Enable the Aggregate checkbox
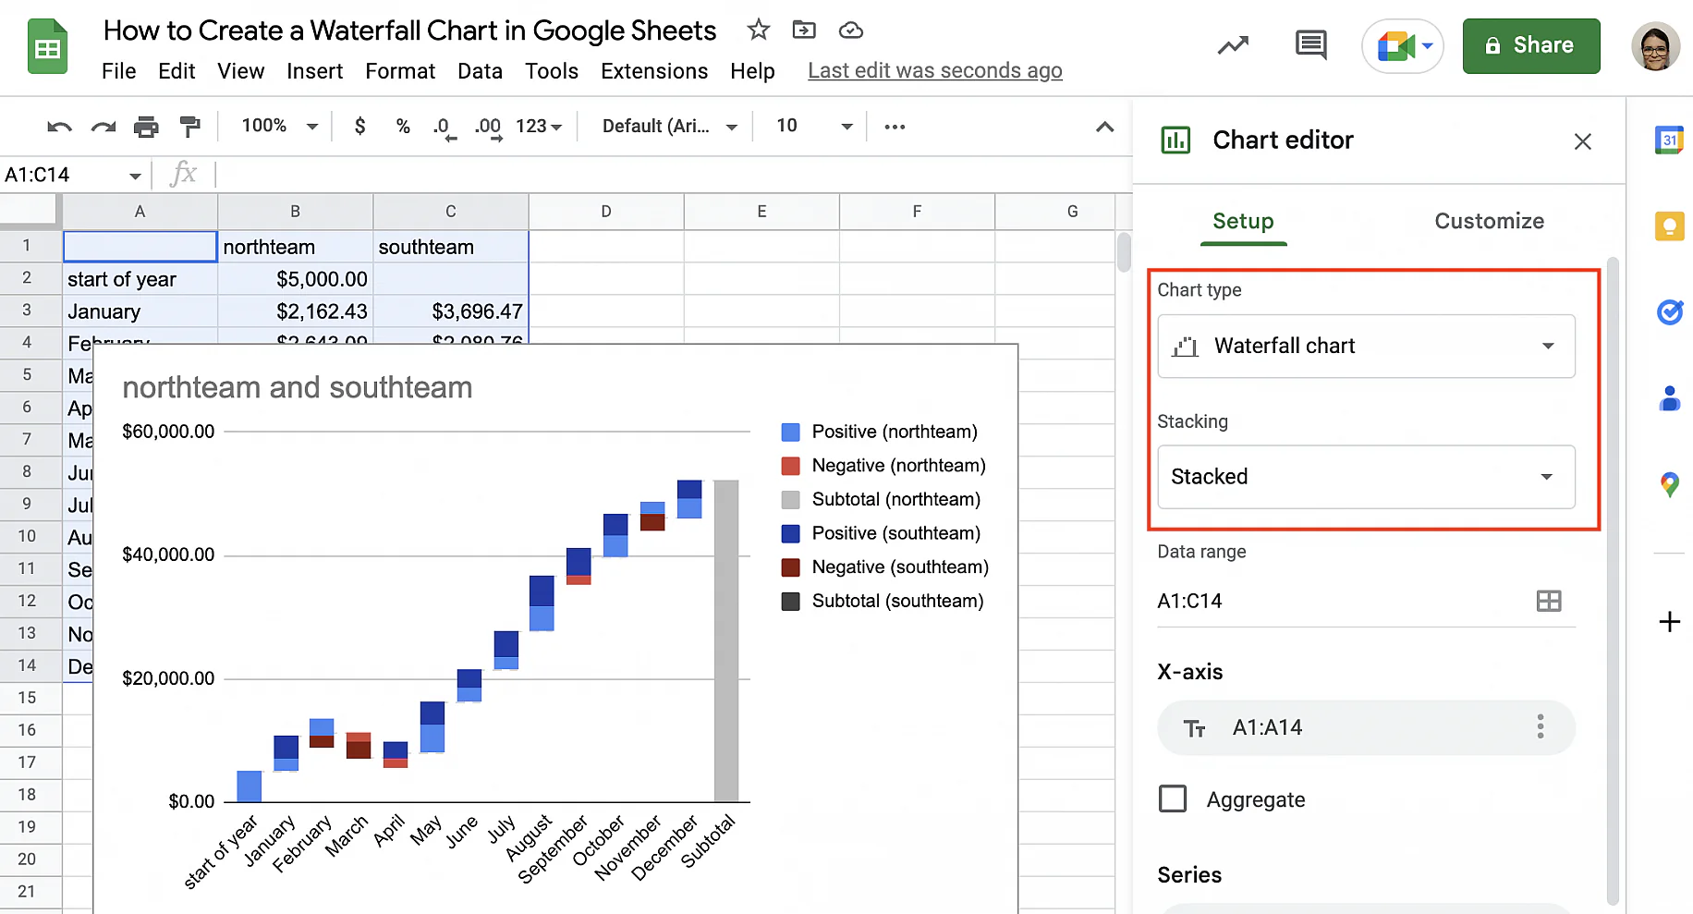 tap(1173, 798)
